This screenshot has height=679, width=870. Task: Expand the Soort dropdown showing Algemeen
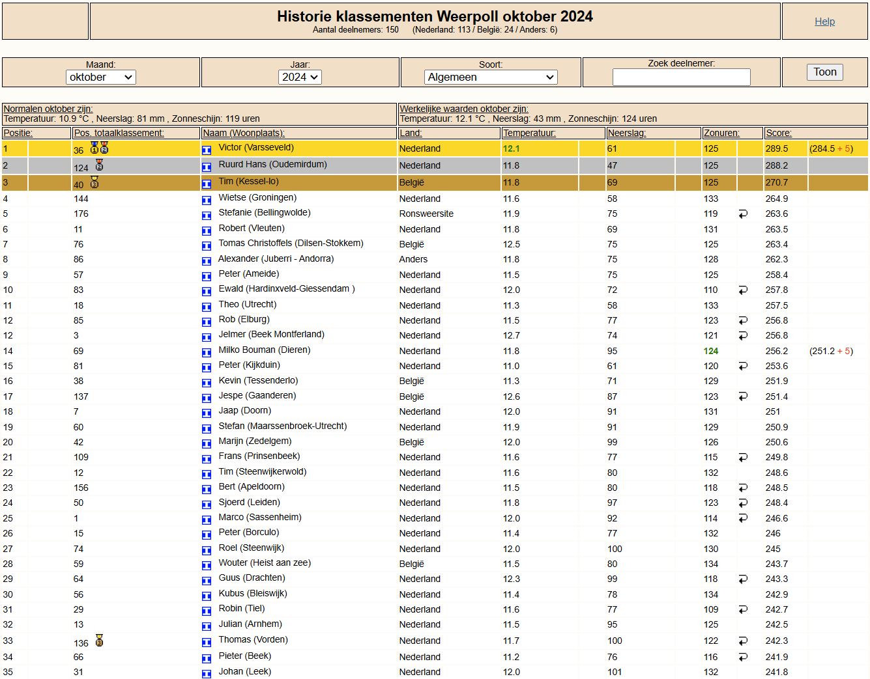491,77
